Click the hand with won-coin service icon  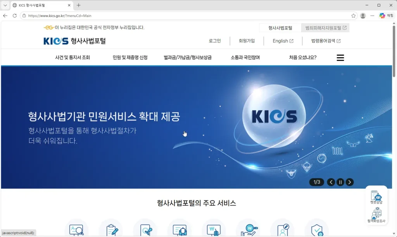pos(249,230)
